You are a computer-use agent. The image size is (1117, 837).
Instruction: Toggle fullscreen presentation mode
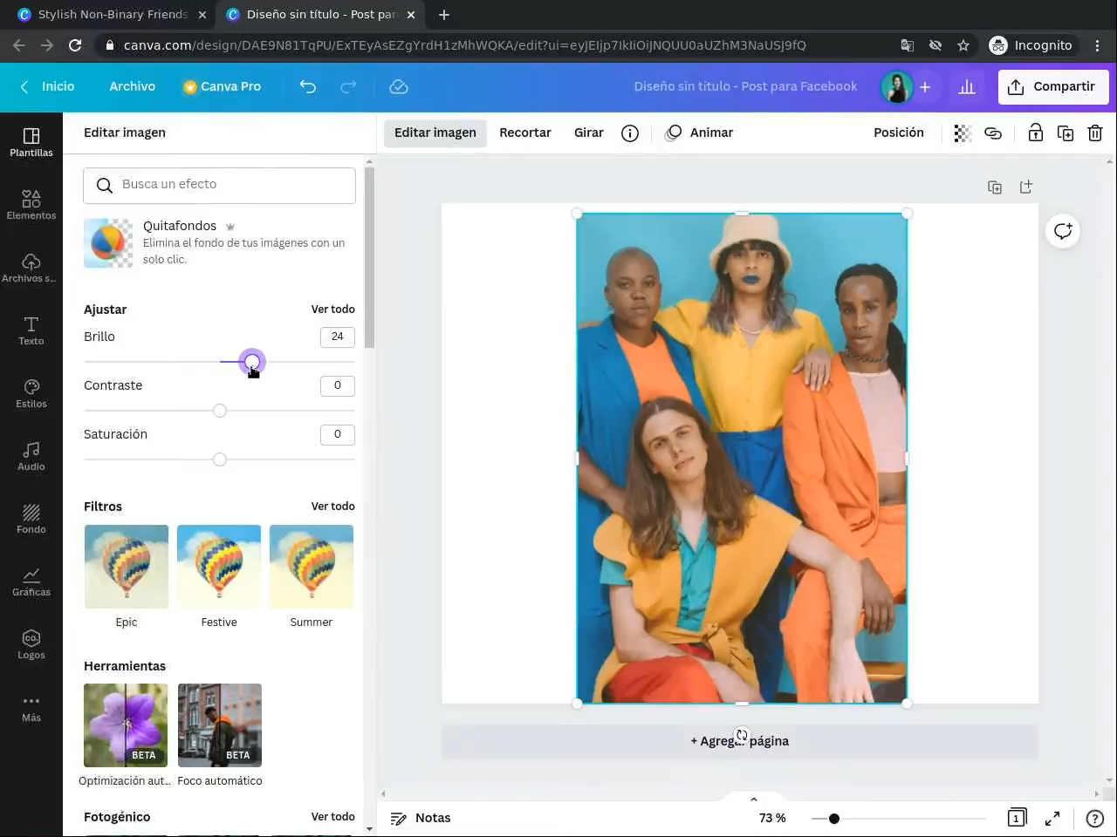(1052, 818)
